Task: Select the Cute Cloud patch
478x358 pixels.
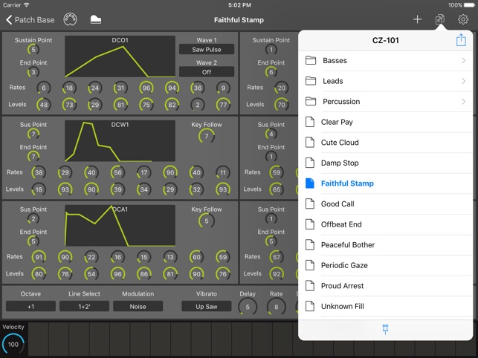Action: [x=386, y=143]
